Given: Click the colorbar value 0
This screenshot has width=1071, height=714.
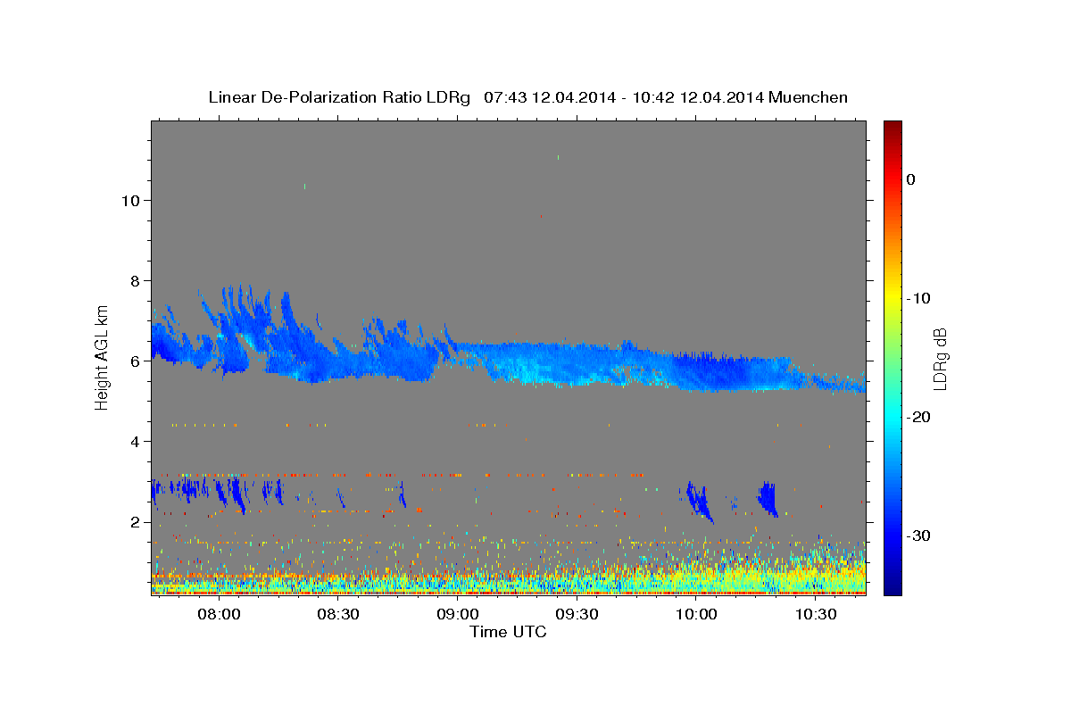Looking at the screenshot, I should point(910,179).
